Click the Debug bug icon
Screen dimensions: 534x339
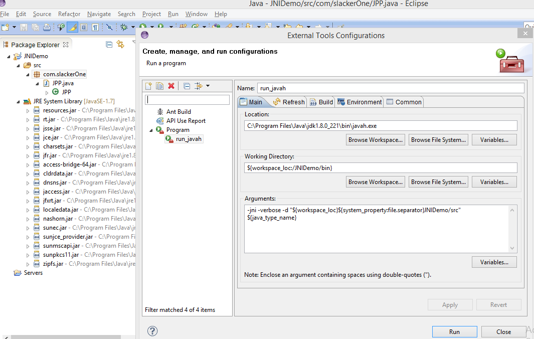[x=124, y=27]
